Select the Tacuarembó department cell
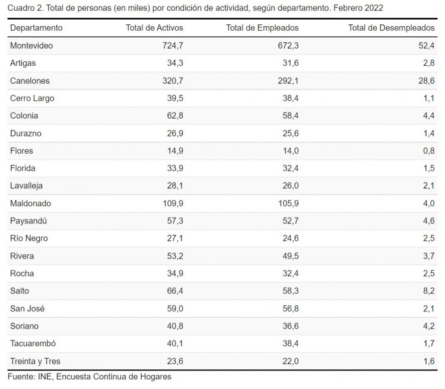 click(32, 343)
